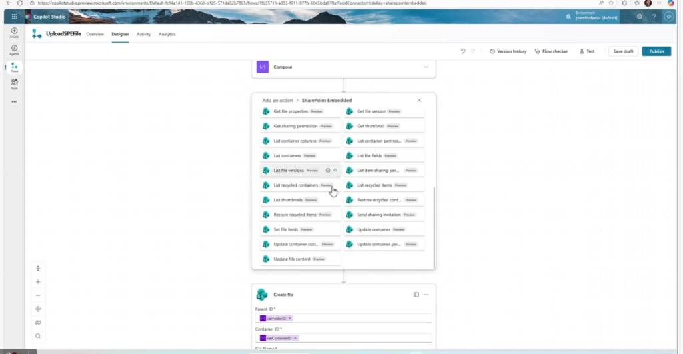Viewport: 683px width, 354px height.
Task: Select the Set file fields action
Action: [301, 229]
